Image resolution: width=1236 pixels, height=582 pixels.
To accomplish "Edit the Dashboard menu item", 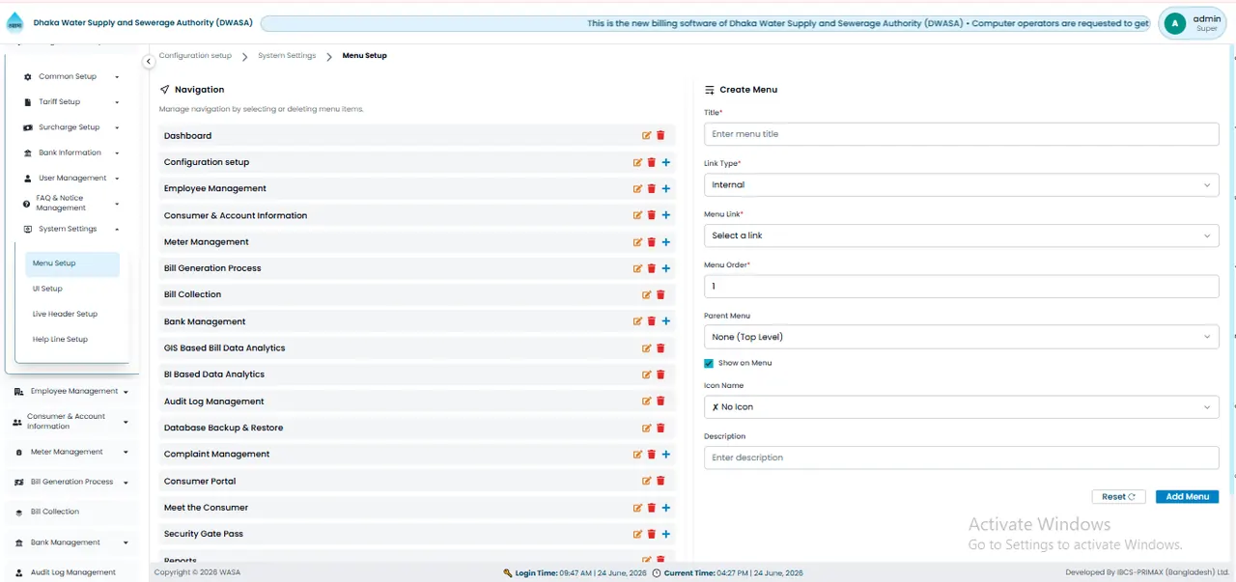I will tap(647, 136).
